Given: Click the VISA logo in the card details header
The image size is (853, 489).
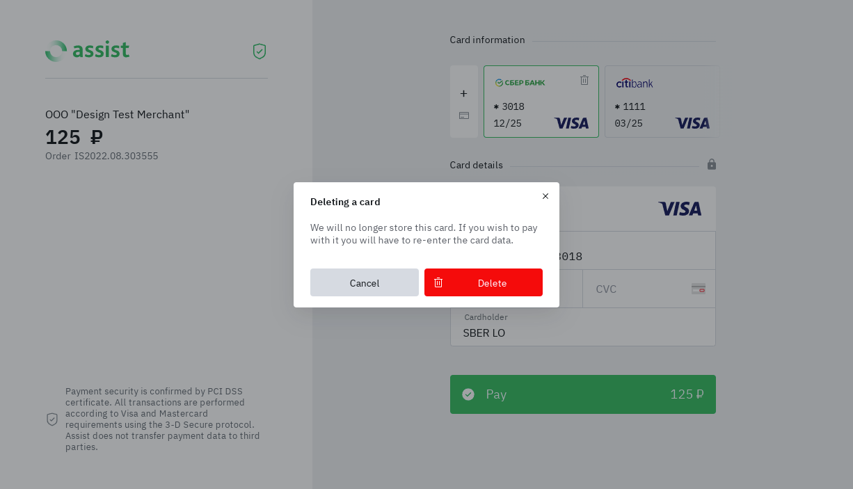Looking at the screenshot, I should [680, 209].
